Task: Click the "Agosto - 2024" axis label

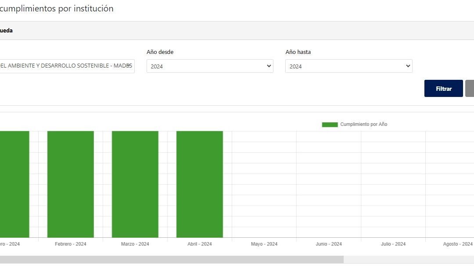Action: (x=458, y=244)
